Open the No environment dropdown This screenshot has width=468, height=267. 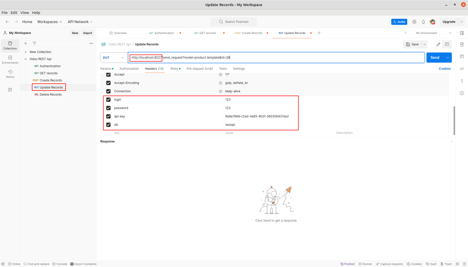433,33
